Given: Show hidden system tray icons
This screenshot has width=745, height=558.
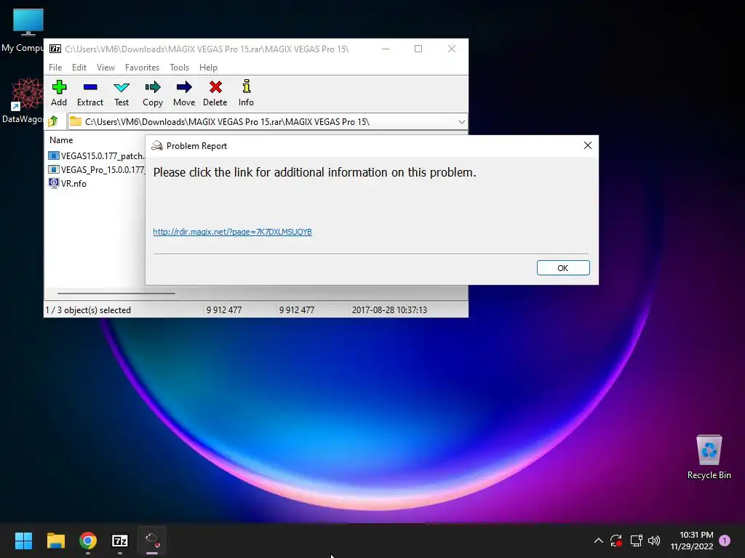Looking at the screenshot, I should [x=599, y=541].
